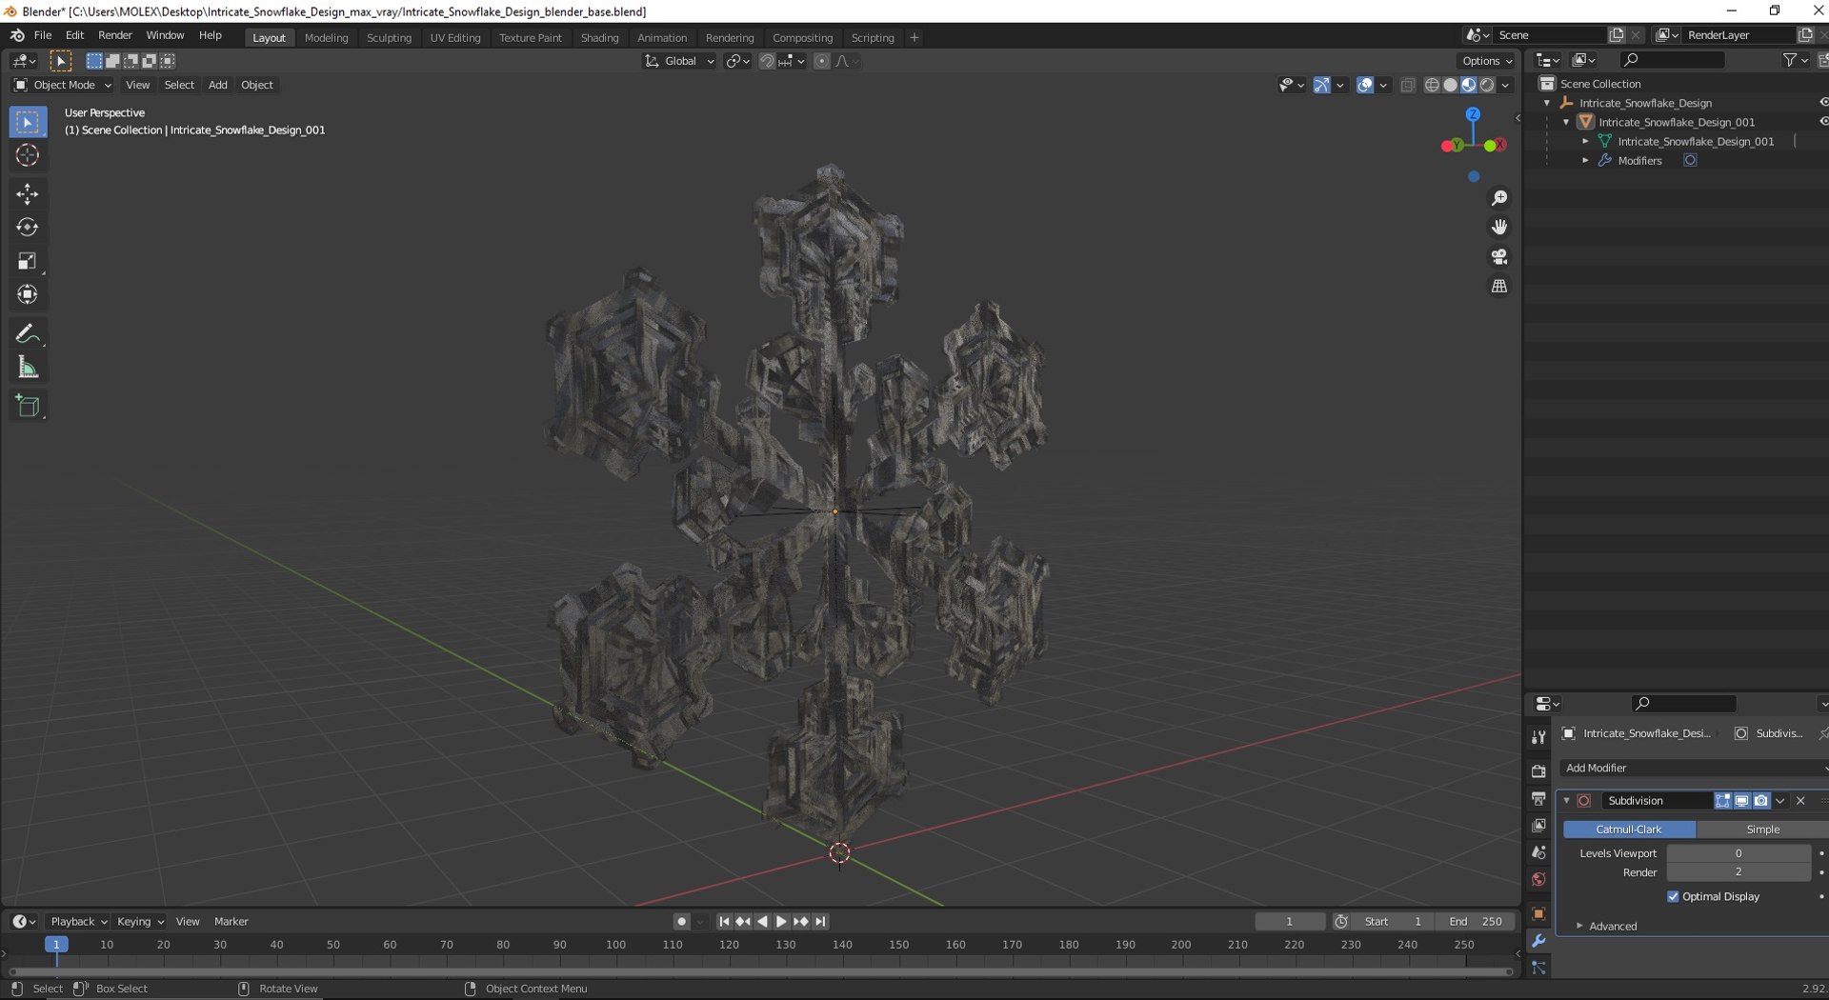Activate the Scale tool
The image size is (1829, 1000).
coord(28,261)
